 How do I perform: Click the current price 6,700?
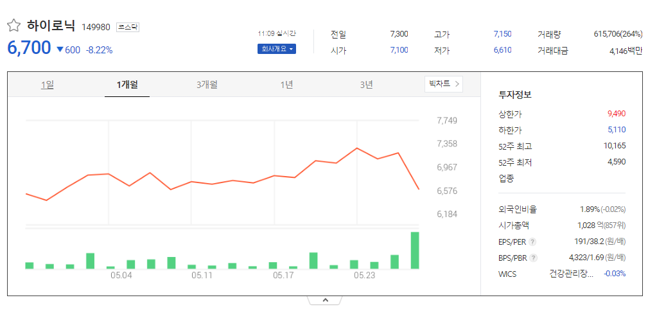click(29, 48)
